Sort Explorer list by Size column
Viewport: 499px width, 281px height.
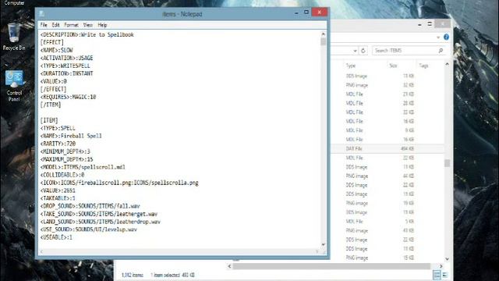tap(393, 66)
